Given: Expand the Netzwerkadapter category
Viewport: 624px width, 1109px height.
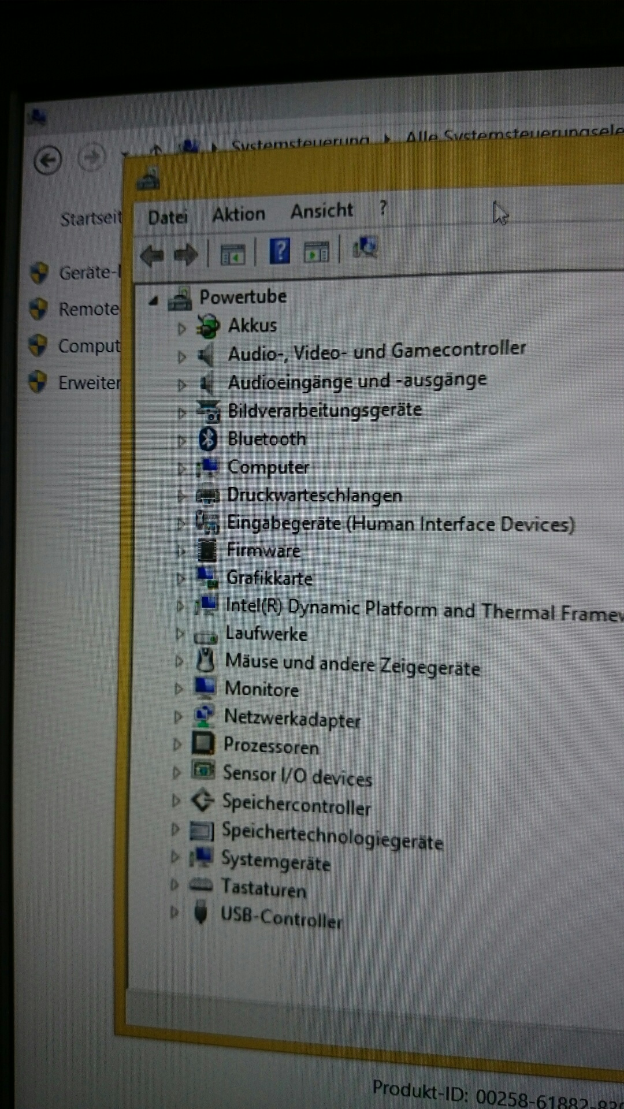Looking at the screenshot, I should click(x=178, y=717).
